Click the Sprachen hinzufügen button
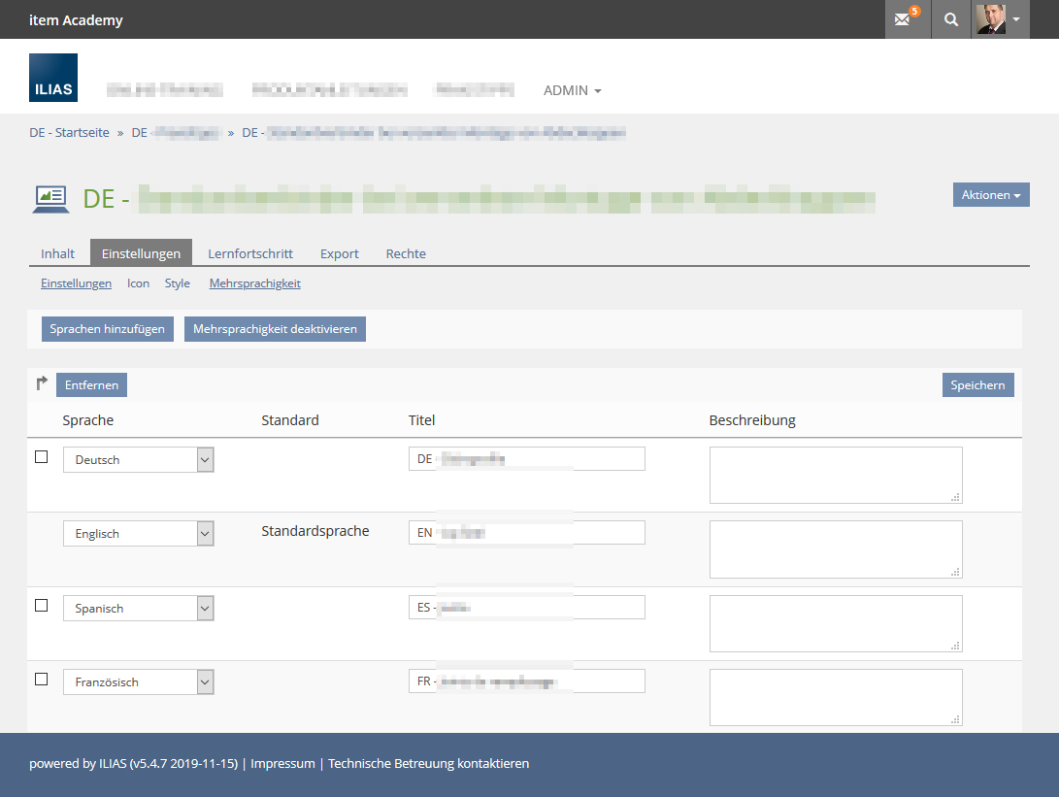Viewport: 1059px width, 797px height. coord(108,329)
